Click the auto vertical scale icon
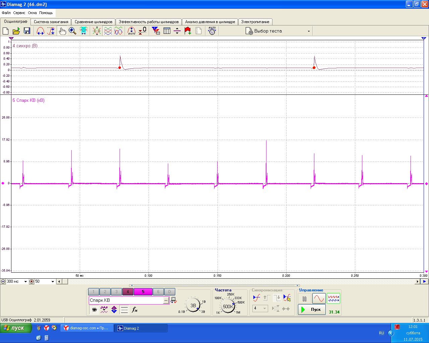 click(x=132, y=31)
